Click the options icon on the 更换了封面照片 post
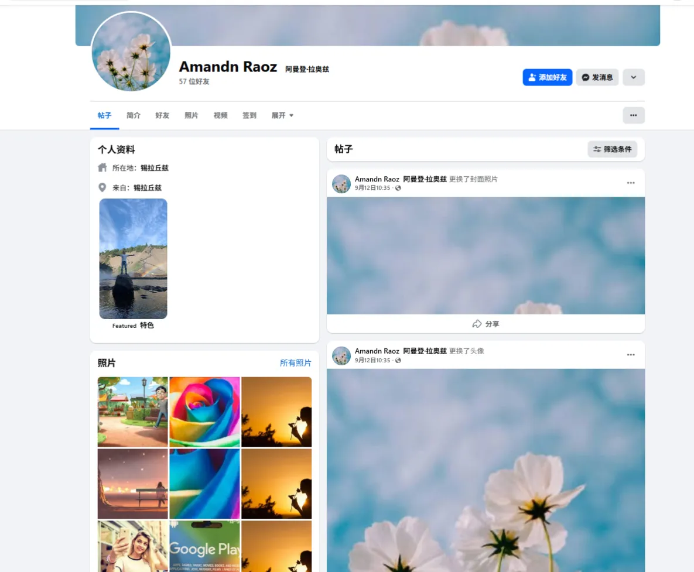694x572 pixels. click(631, 183)
